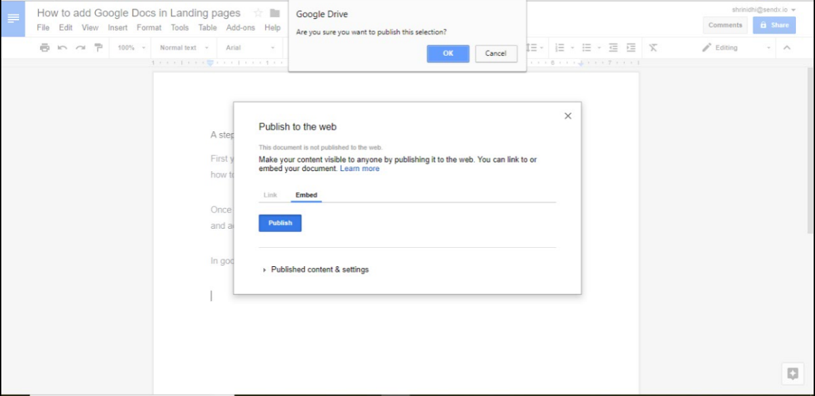
Task: Click the Print icon
Action: click(x=45, y=48)
